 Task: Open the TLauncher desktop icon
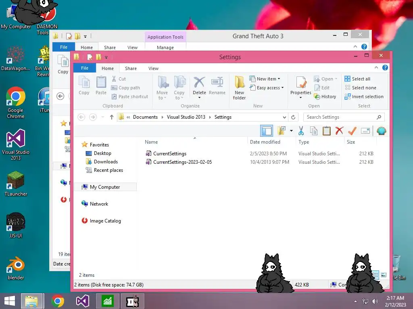click(16, 183)
